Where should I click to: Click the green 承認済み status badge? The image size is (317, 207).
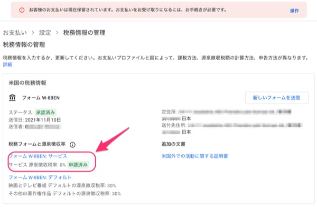45,112
